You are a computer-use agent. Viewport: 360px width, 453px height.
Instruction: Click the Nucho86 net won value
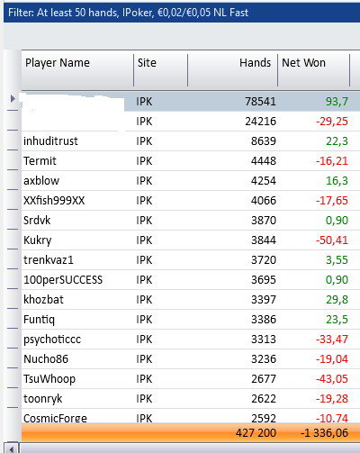coord(332,359)
